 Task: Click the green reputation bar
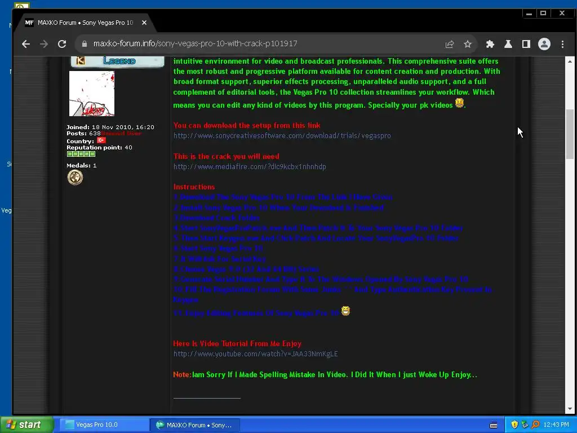(81, 154)
